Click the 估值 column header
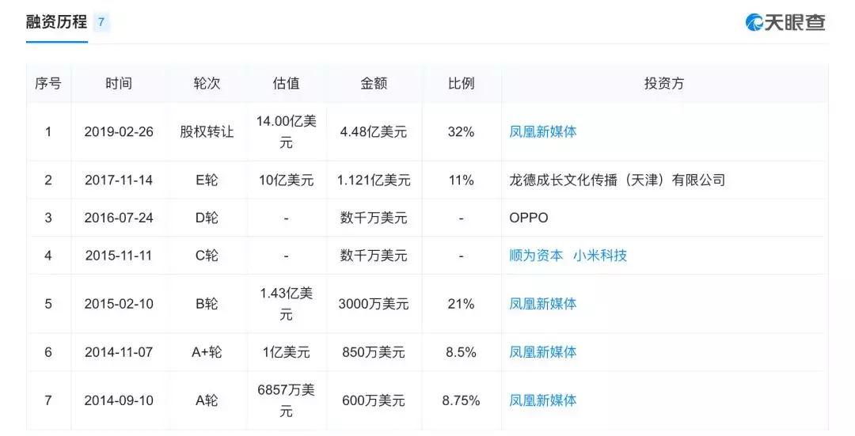 coord(286,83)
